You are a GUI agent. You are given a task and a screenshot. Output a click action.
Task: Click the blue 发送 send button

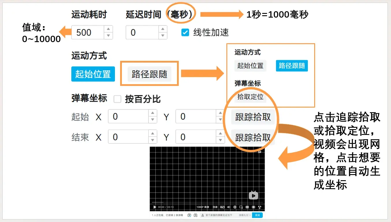pos(257,215)
